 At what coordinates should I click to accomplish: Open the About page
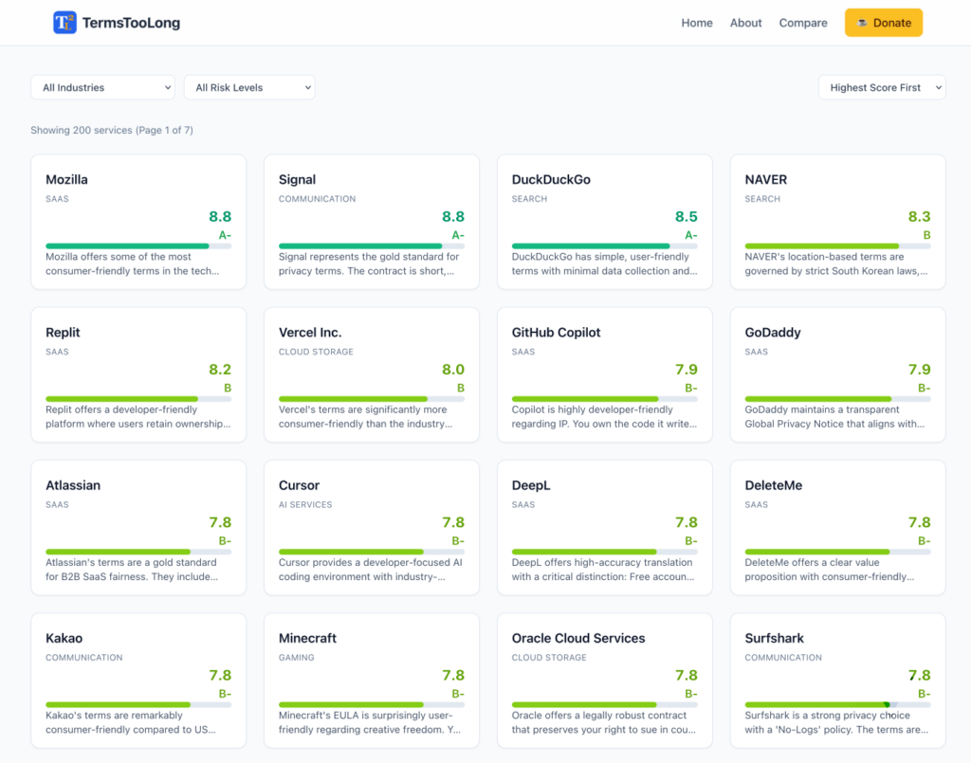tap(745, 23)
